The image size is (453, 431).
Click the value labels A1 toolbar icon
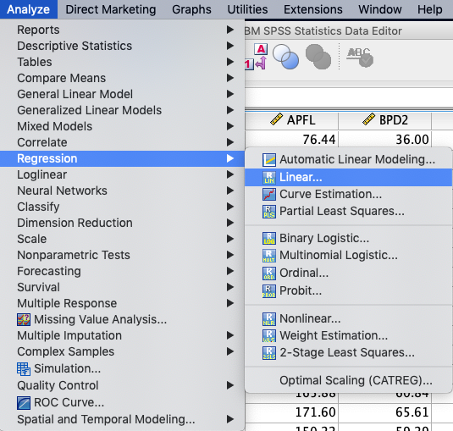pos(257,57)
